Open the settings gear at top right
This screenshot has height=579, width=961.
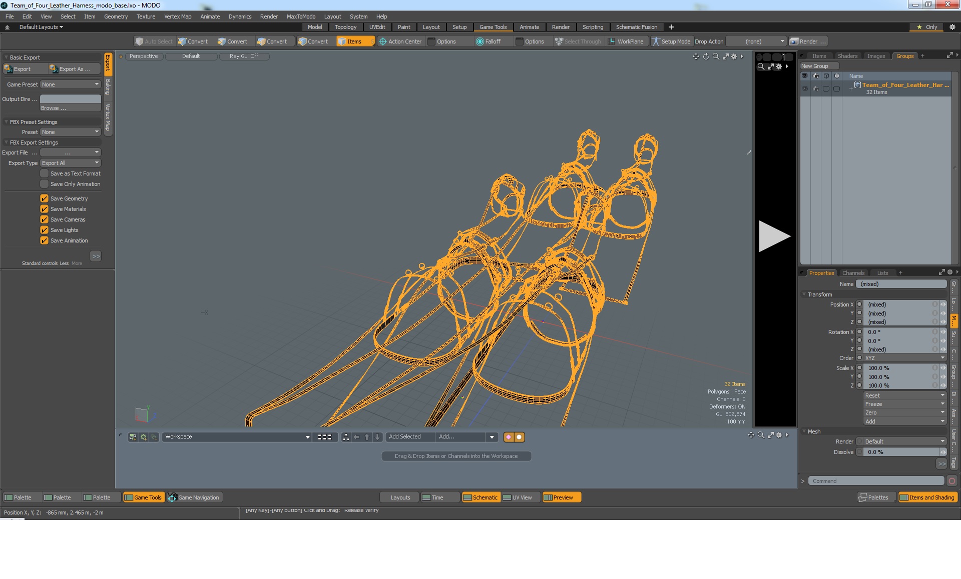tap(952, 27)
